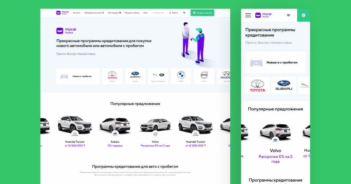Open the Казахстан location selector

pos(158,13)
